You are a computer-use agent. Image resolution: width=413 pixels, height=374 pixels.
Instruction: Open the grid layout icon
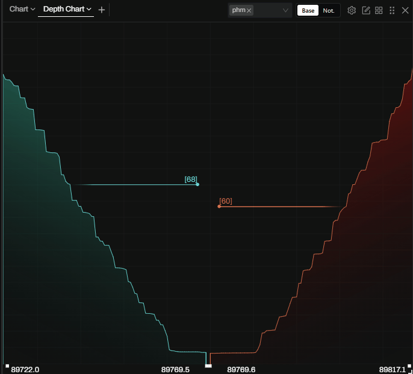(x=379, y=10)
